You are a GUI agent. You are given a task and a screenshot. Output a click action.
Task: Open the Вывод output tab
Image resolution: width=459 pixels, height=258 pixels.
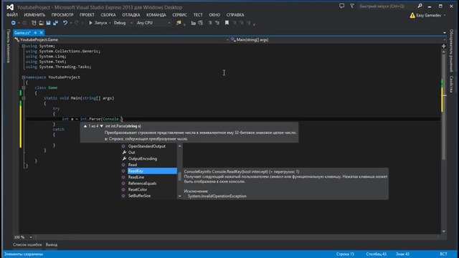[52, 244]
